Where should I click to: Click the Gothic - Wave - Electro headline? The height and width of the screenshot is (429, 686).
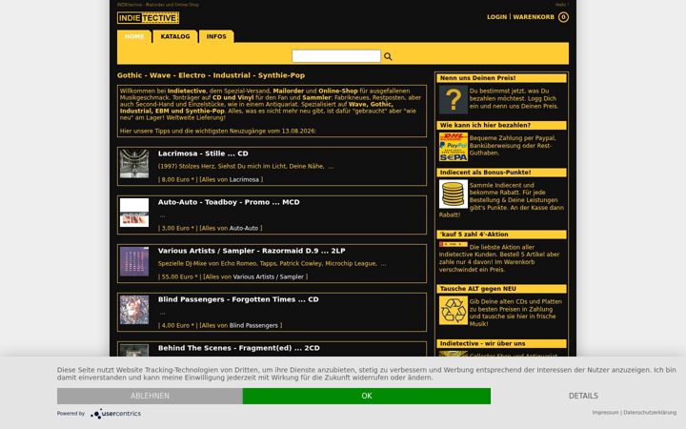click(211, 75)
